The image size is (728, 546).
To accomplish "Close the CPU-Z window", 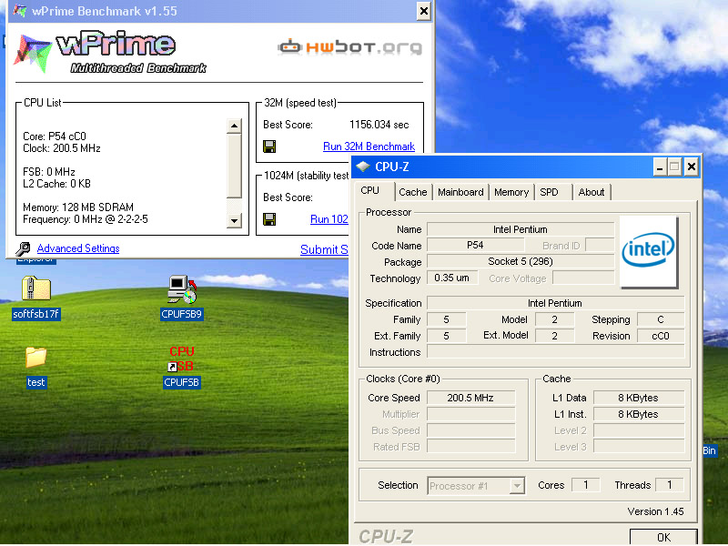I will click(x=692, y=167).
